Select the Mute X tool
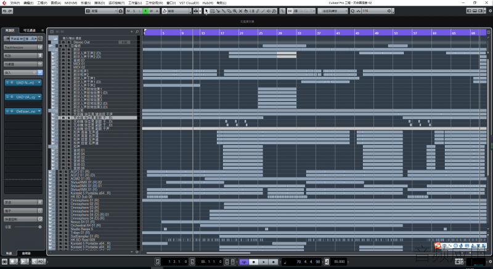The image size is (493, 269). (240, 11)
